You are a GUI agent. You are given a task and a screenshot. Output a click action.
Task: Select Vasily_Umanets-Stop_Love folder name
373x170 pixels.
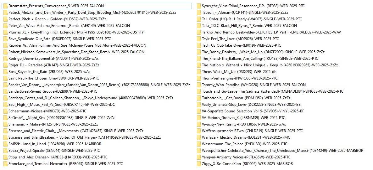[251, 105]
